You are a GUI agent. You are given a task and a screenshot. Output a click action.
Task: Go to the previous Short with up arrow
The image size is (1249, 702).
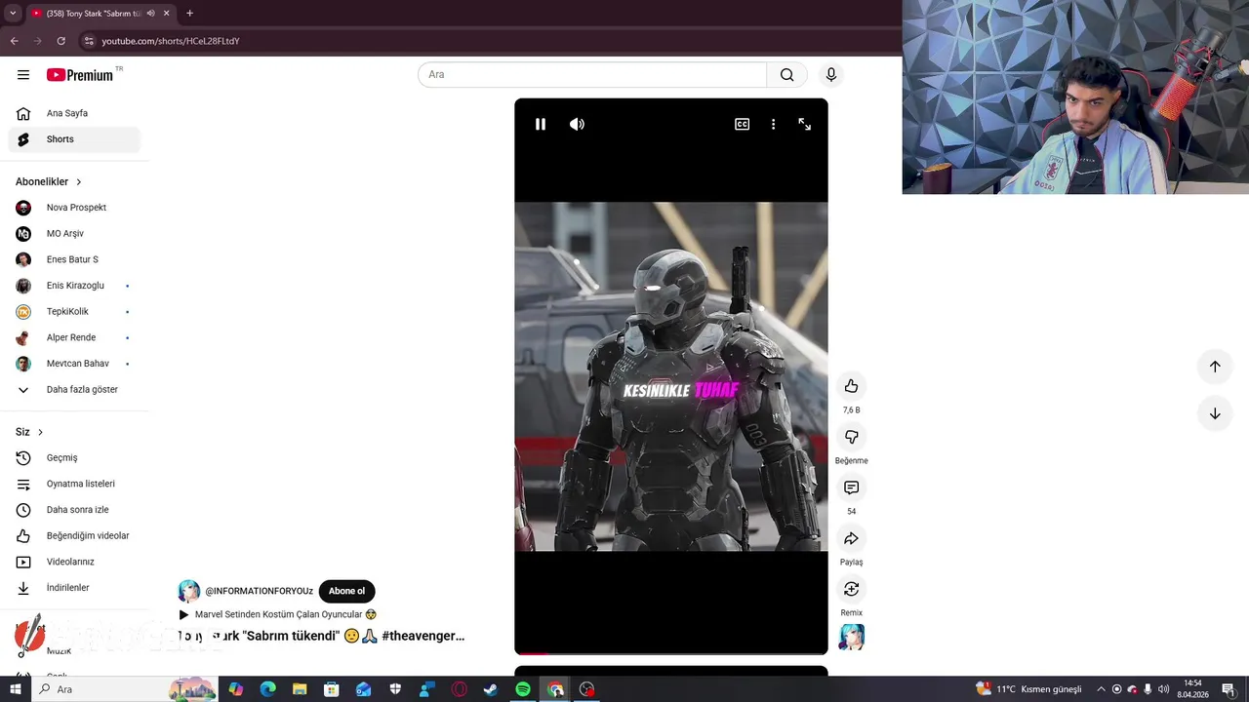coord(1215,367)
